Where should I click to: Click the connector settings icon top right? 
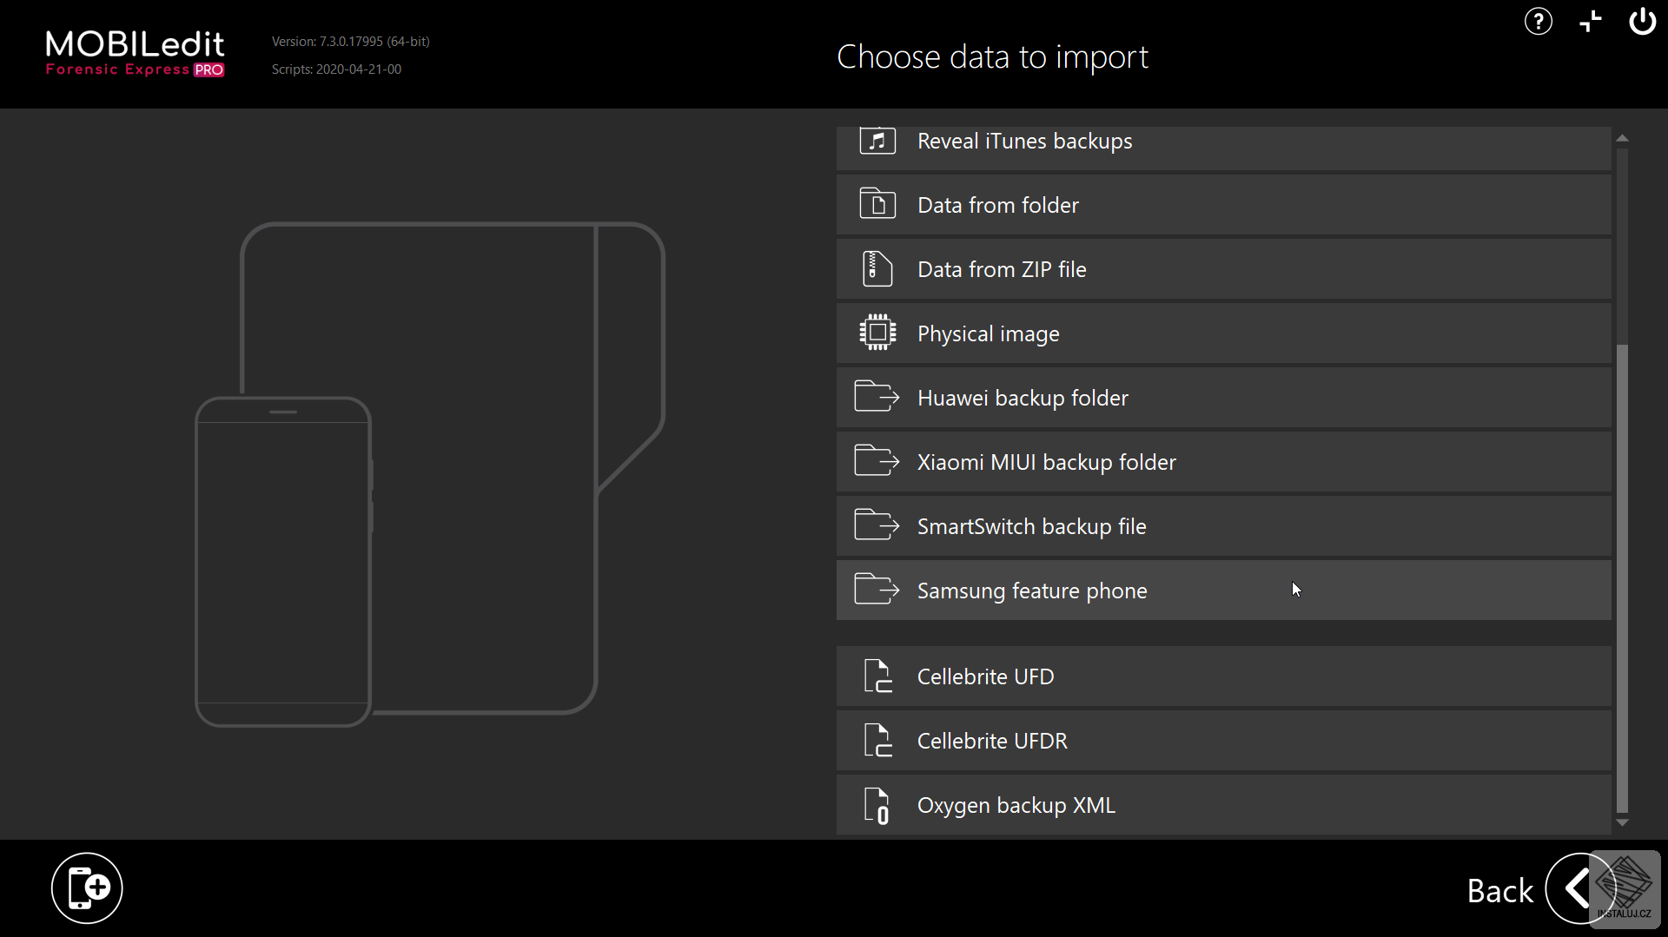pos(1591,21)
